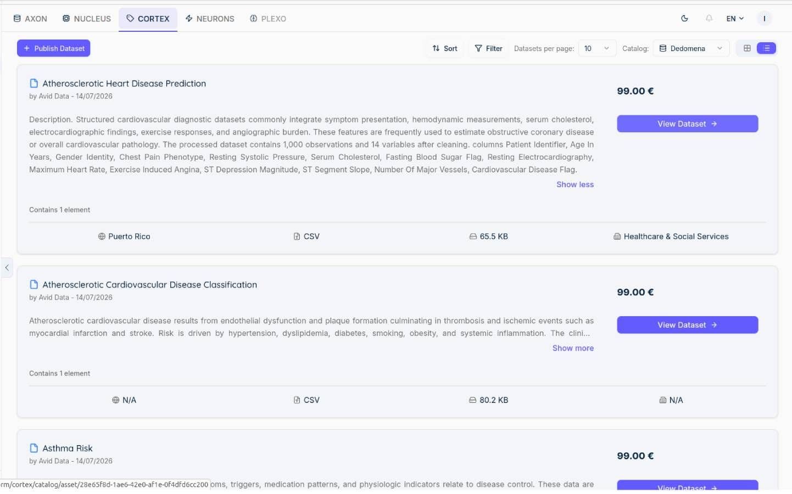This screenshot has width=792, height=494.
Task: Click the Healthcare & Social Services building icon
Action: click(617, 237)
